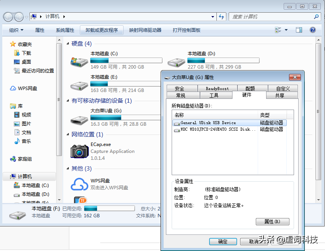Click the refresh button beside address bar
This screenshot has height=251, width=325.
tap(221, 17)
